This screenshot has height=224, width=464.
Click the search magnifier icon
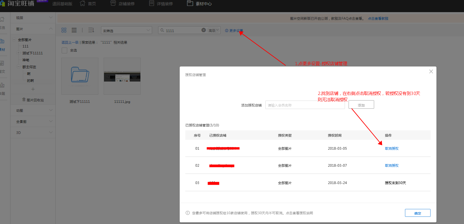tap(162, 30)
